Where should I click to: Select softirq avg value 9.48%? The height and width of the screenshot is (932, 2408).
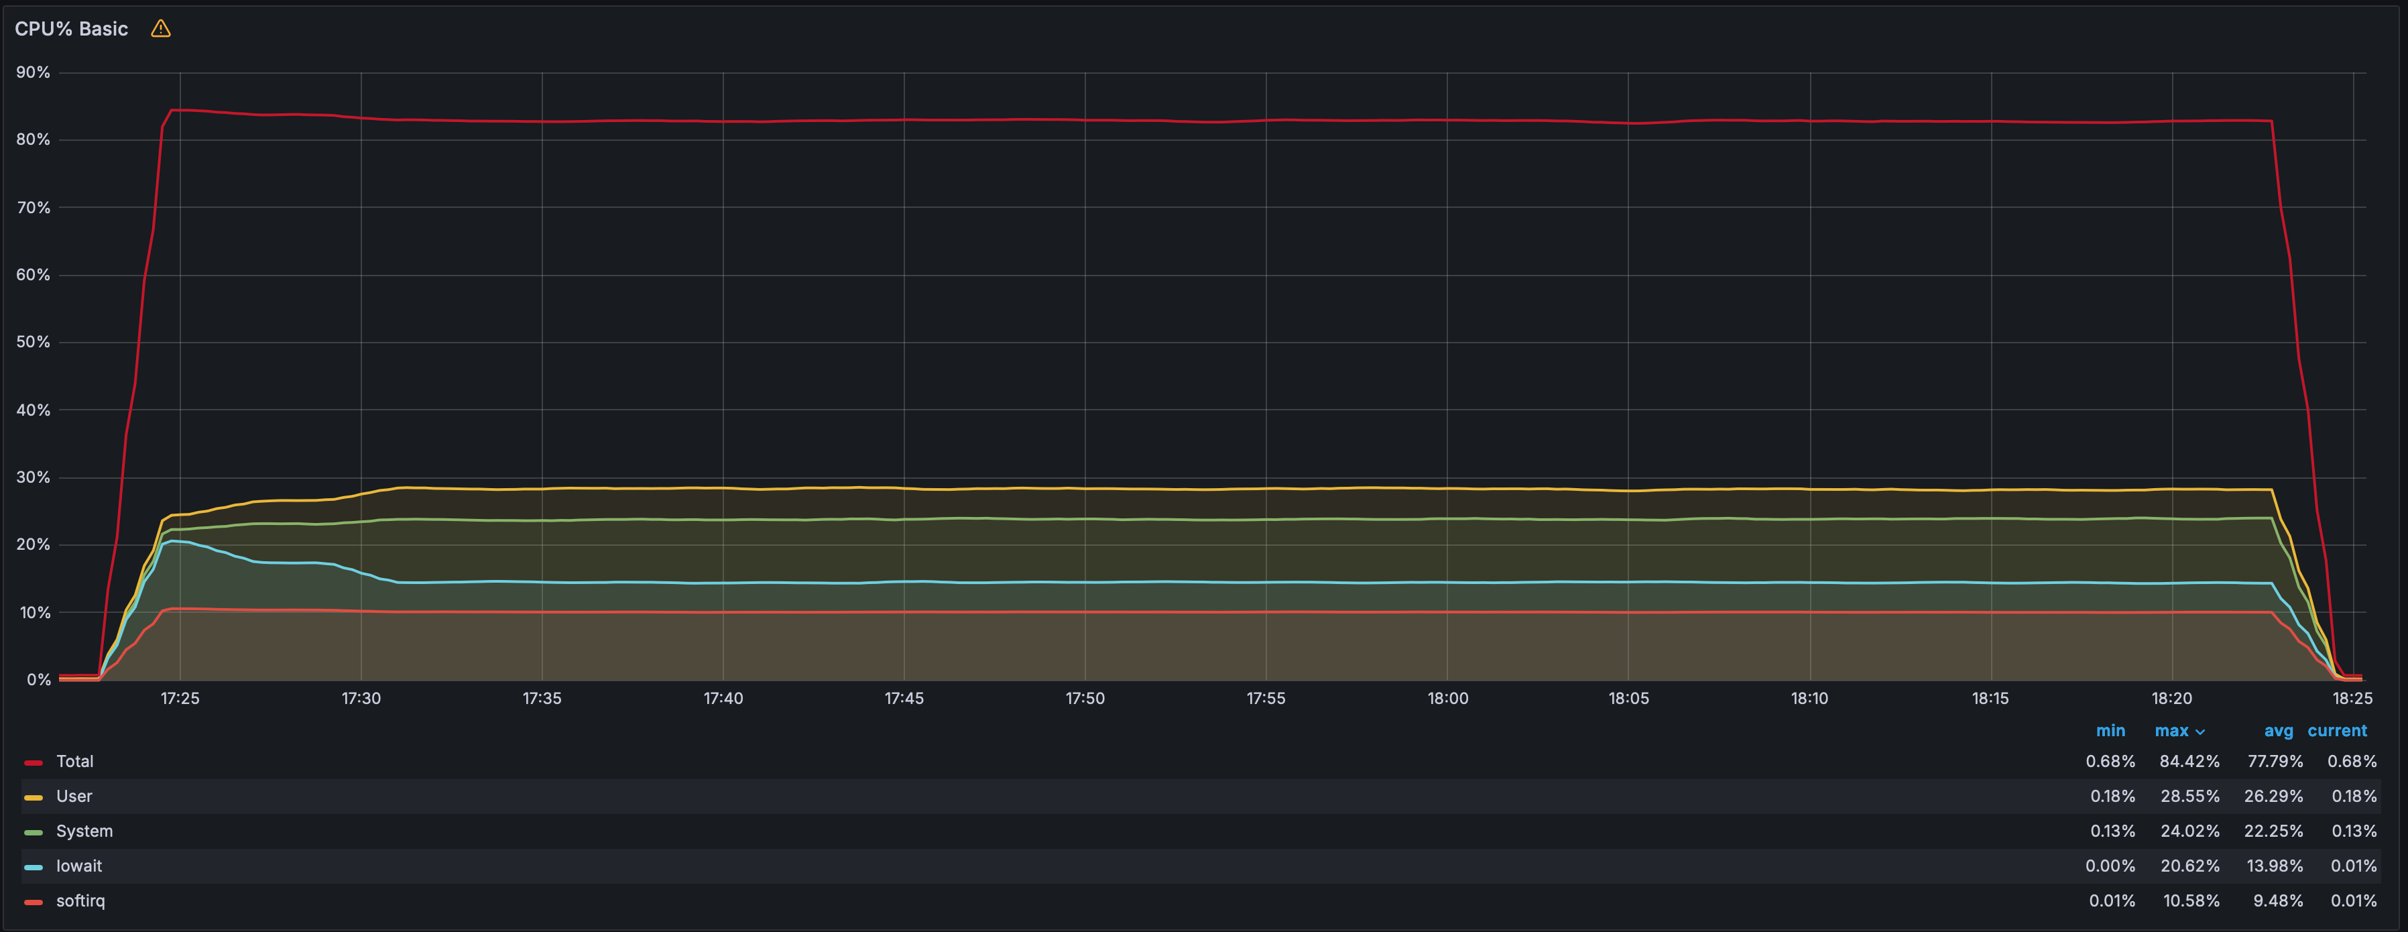point(2278,901)
